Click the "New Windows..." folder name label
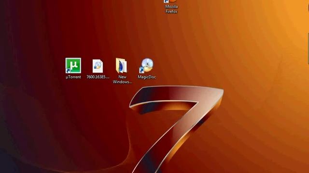This screenshot has width=309, height=173. point(122,79)
